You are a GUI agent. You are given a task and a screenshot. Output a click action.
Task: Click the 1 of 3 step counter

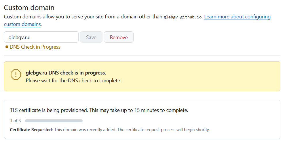click(x=15, y=121)
